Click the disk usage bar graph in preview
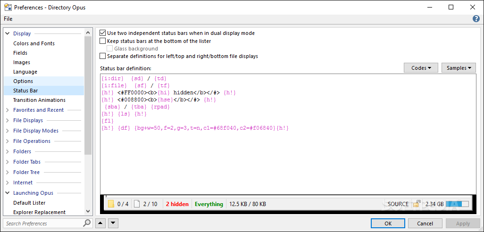The width and height of the screenshot is (484, 232). point(458,204)
